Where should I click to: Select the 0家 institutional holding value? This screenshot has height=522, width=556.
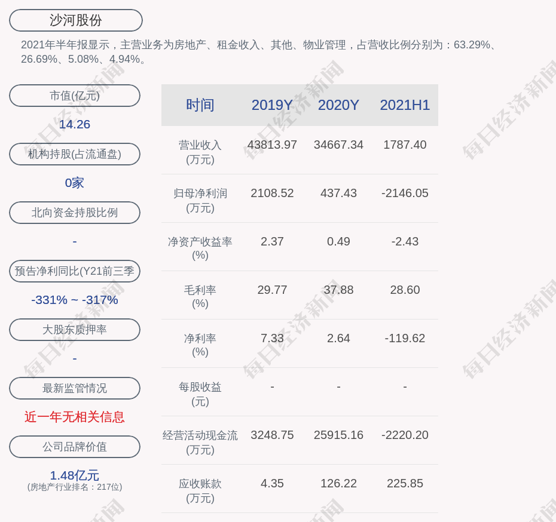[x=75, y=183]
